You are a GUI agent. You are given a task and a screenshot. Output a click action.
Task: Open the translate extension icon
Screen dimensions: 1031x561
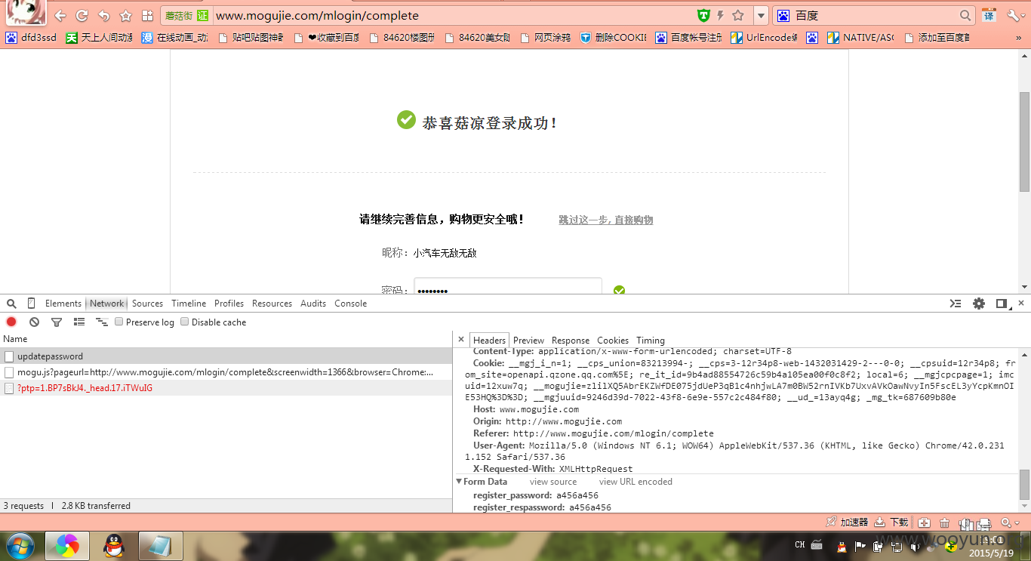(x=989, y=15)
